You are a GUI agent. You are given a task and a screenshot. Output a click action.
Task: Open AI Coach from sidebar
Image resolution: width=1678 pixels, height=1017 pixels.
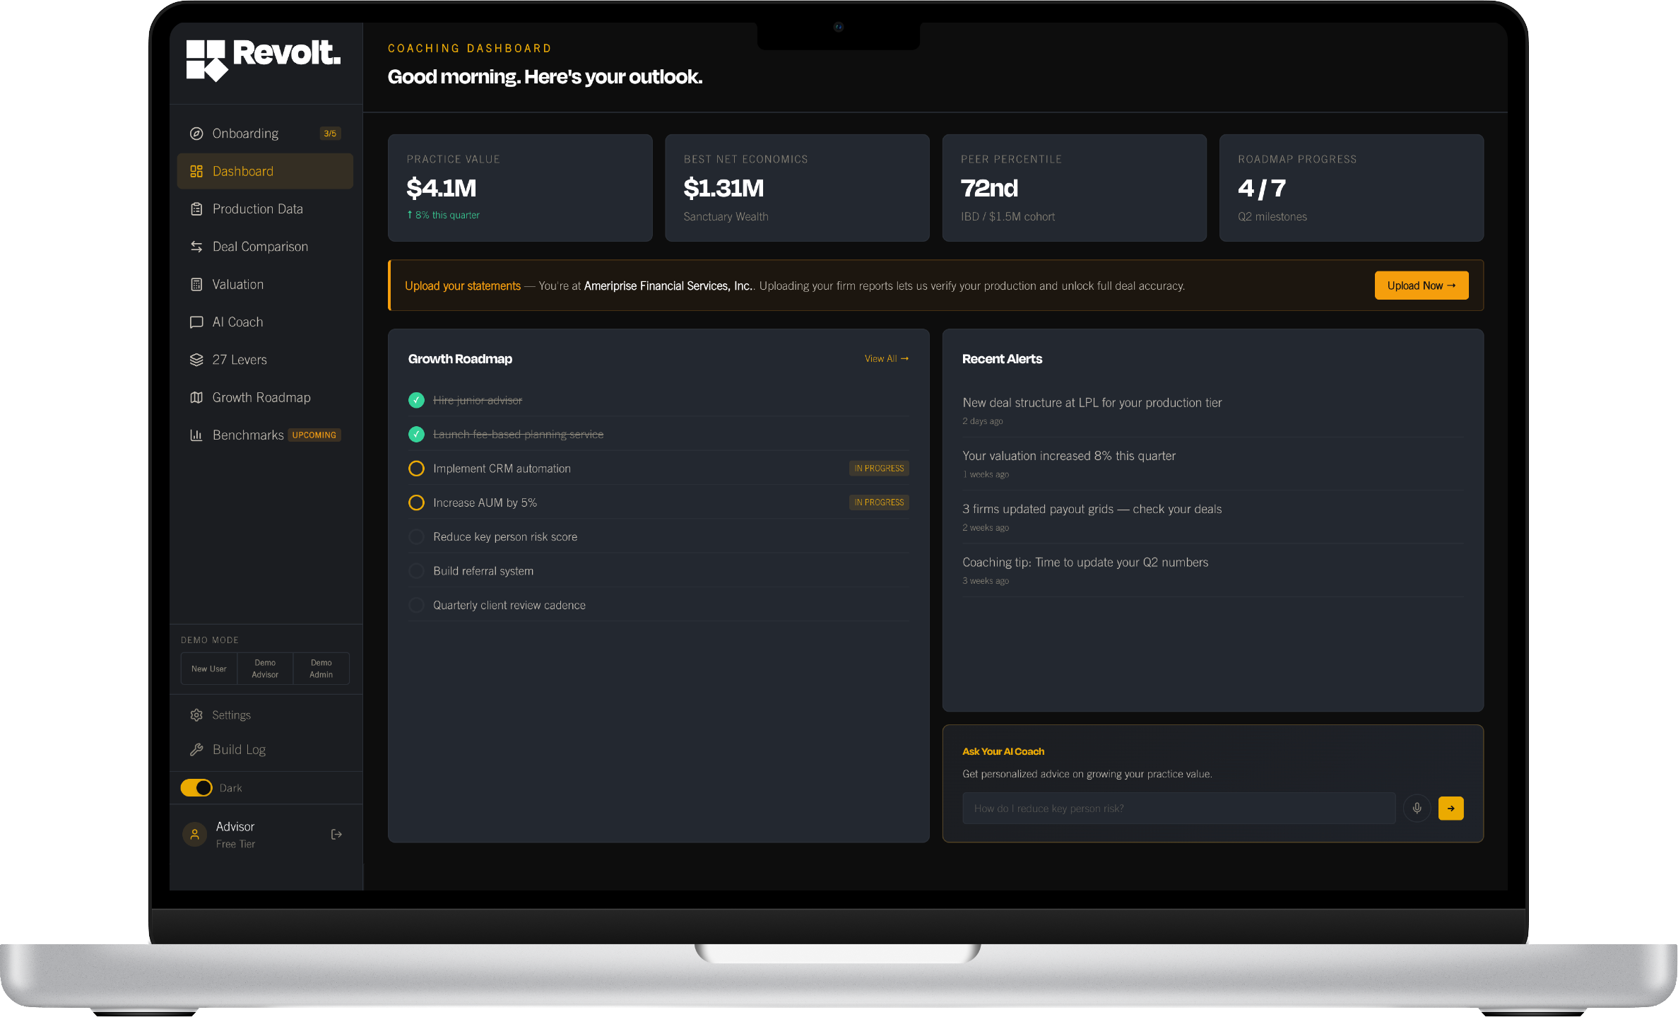[265, 322]
